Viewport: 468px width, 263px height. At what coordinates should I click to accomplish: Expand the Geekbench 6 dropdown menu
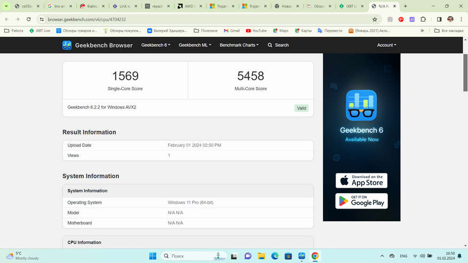155,45
